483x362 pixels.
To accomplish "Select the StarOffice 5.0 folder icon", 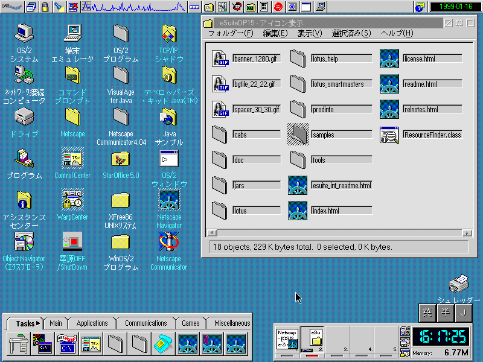I will 121,159.
